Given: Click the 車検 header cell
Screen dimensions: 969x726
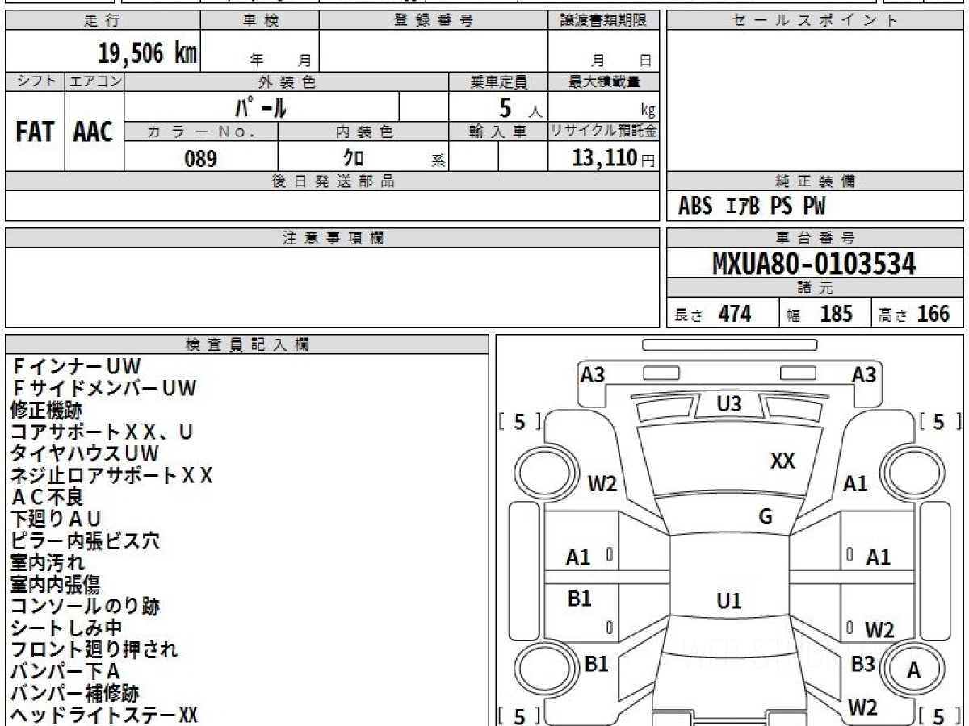Looking at the screenshot, I should pyautogui.click(x=260, y=21).
